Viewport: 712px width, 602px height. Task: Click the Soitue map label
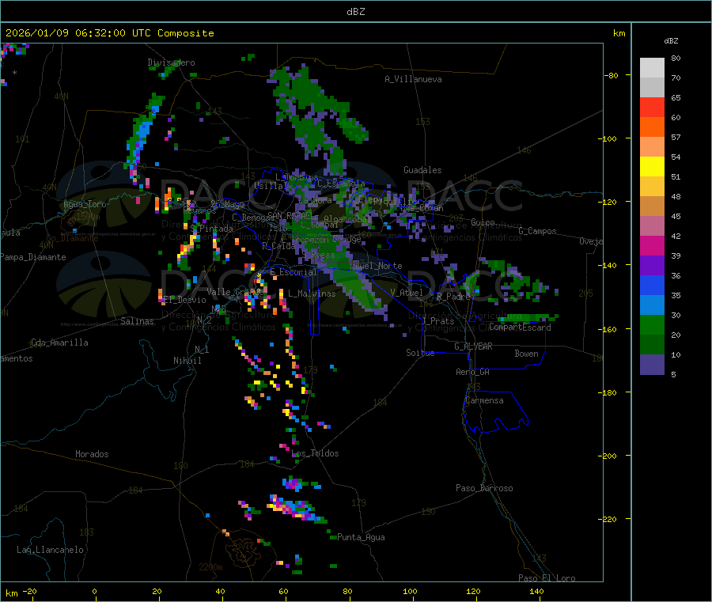click(x=420, y=353)
